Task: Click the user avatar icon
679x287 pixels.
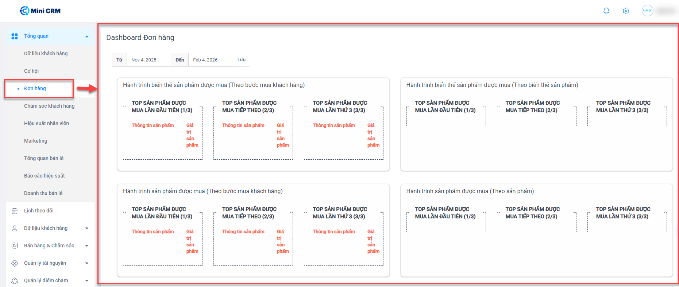Action: [647, 11]
